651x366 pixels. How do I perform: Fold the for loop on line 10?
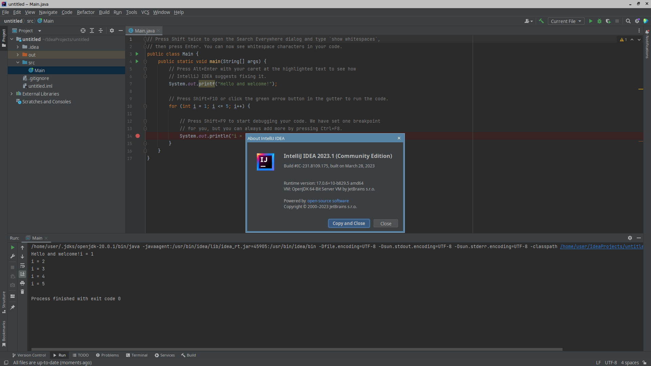click(x=145, y=106)
